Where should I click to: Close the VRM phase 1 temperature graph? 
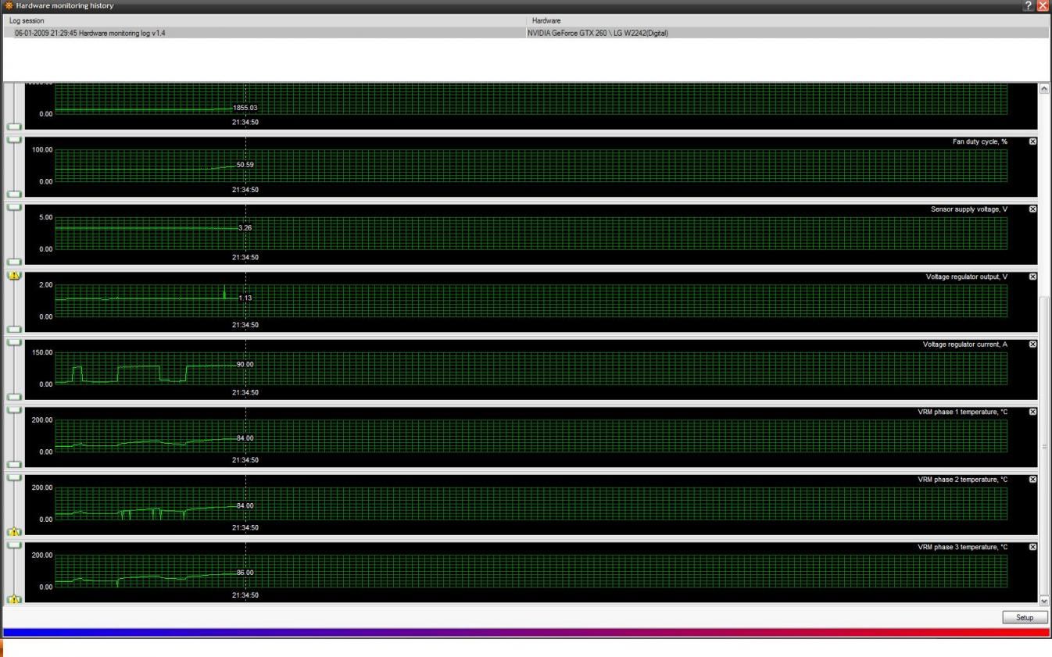coord(1032,412)
